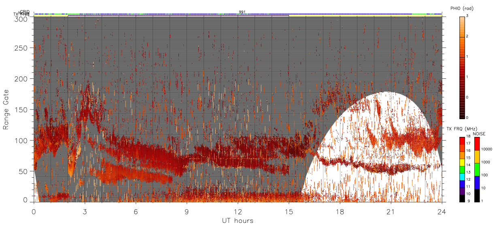497x229 pixels.
Task: Click the CPID label at top left
Action: click(x=25, y=12)
